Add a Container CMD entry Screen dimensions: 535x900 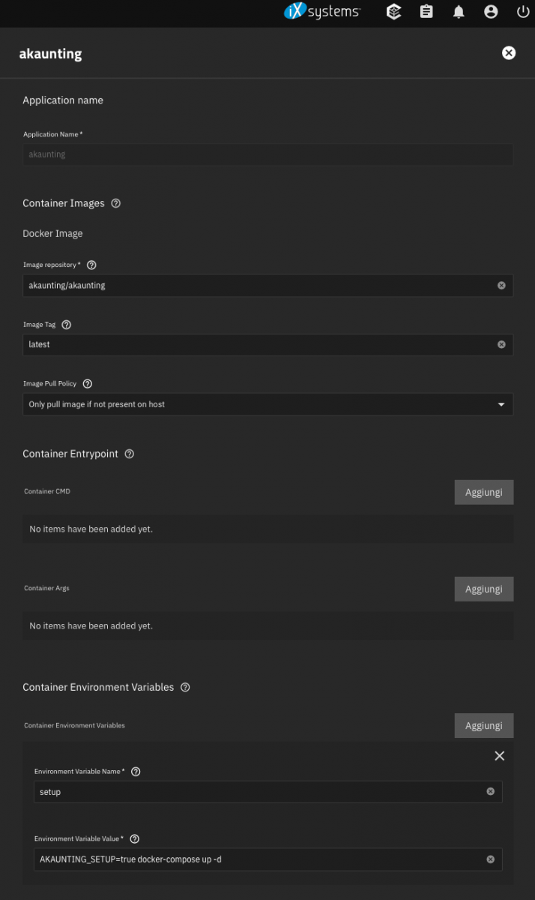[x=483, y=492]
